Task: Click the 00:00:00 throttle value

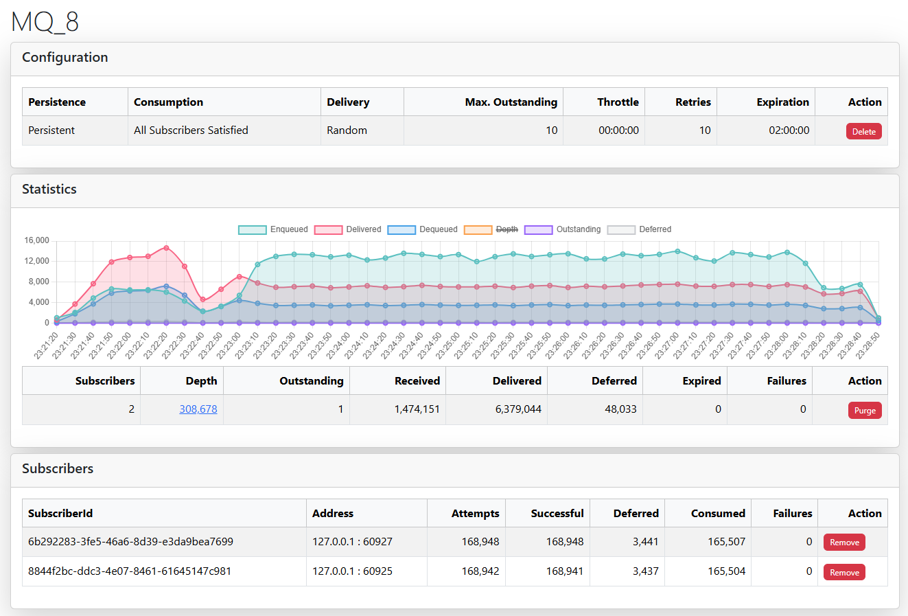Action: click(x=618, y=130)
